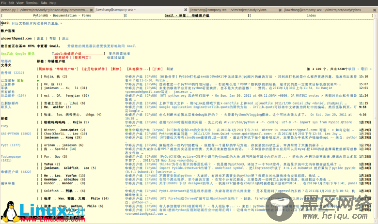
Task: Click the 编辑标签 edit labels link
Action: pos(8,183)
